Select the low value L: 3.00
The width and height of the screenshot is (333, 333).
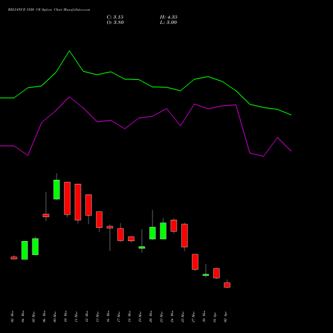[x=168, y=23]
